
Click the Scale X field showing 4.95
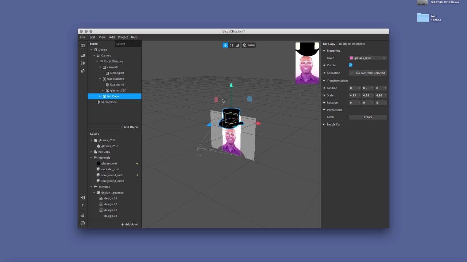pyautogui.click(x=354, y=95)
